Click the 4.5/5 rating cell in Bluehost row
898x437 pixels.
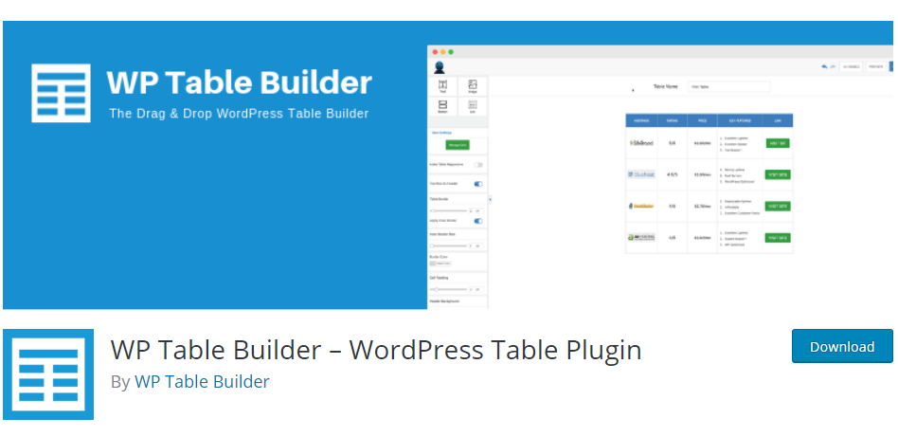click(672, 174)
